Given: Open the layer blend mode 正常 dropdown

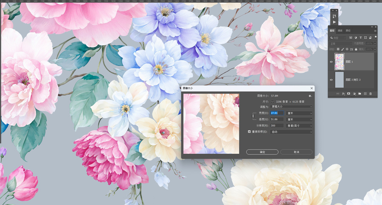Looking at the screenshot, I should coord(340,44).
